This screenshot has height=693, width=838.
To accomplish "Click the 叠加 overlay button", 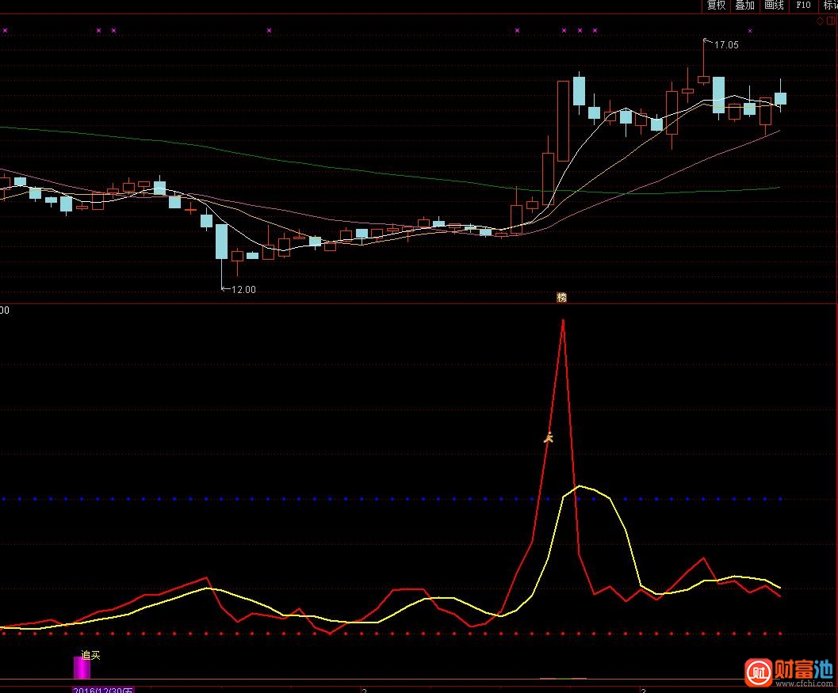I will coord(745,6).
